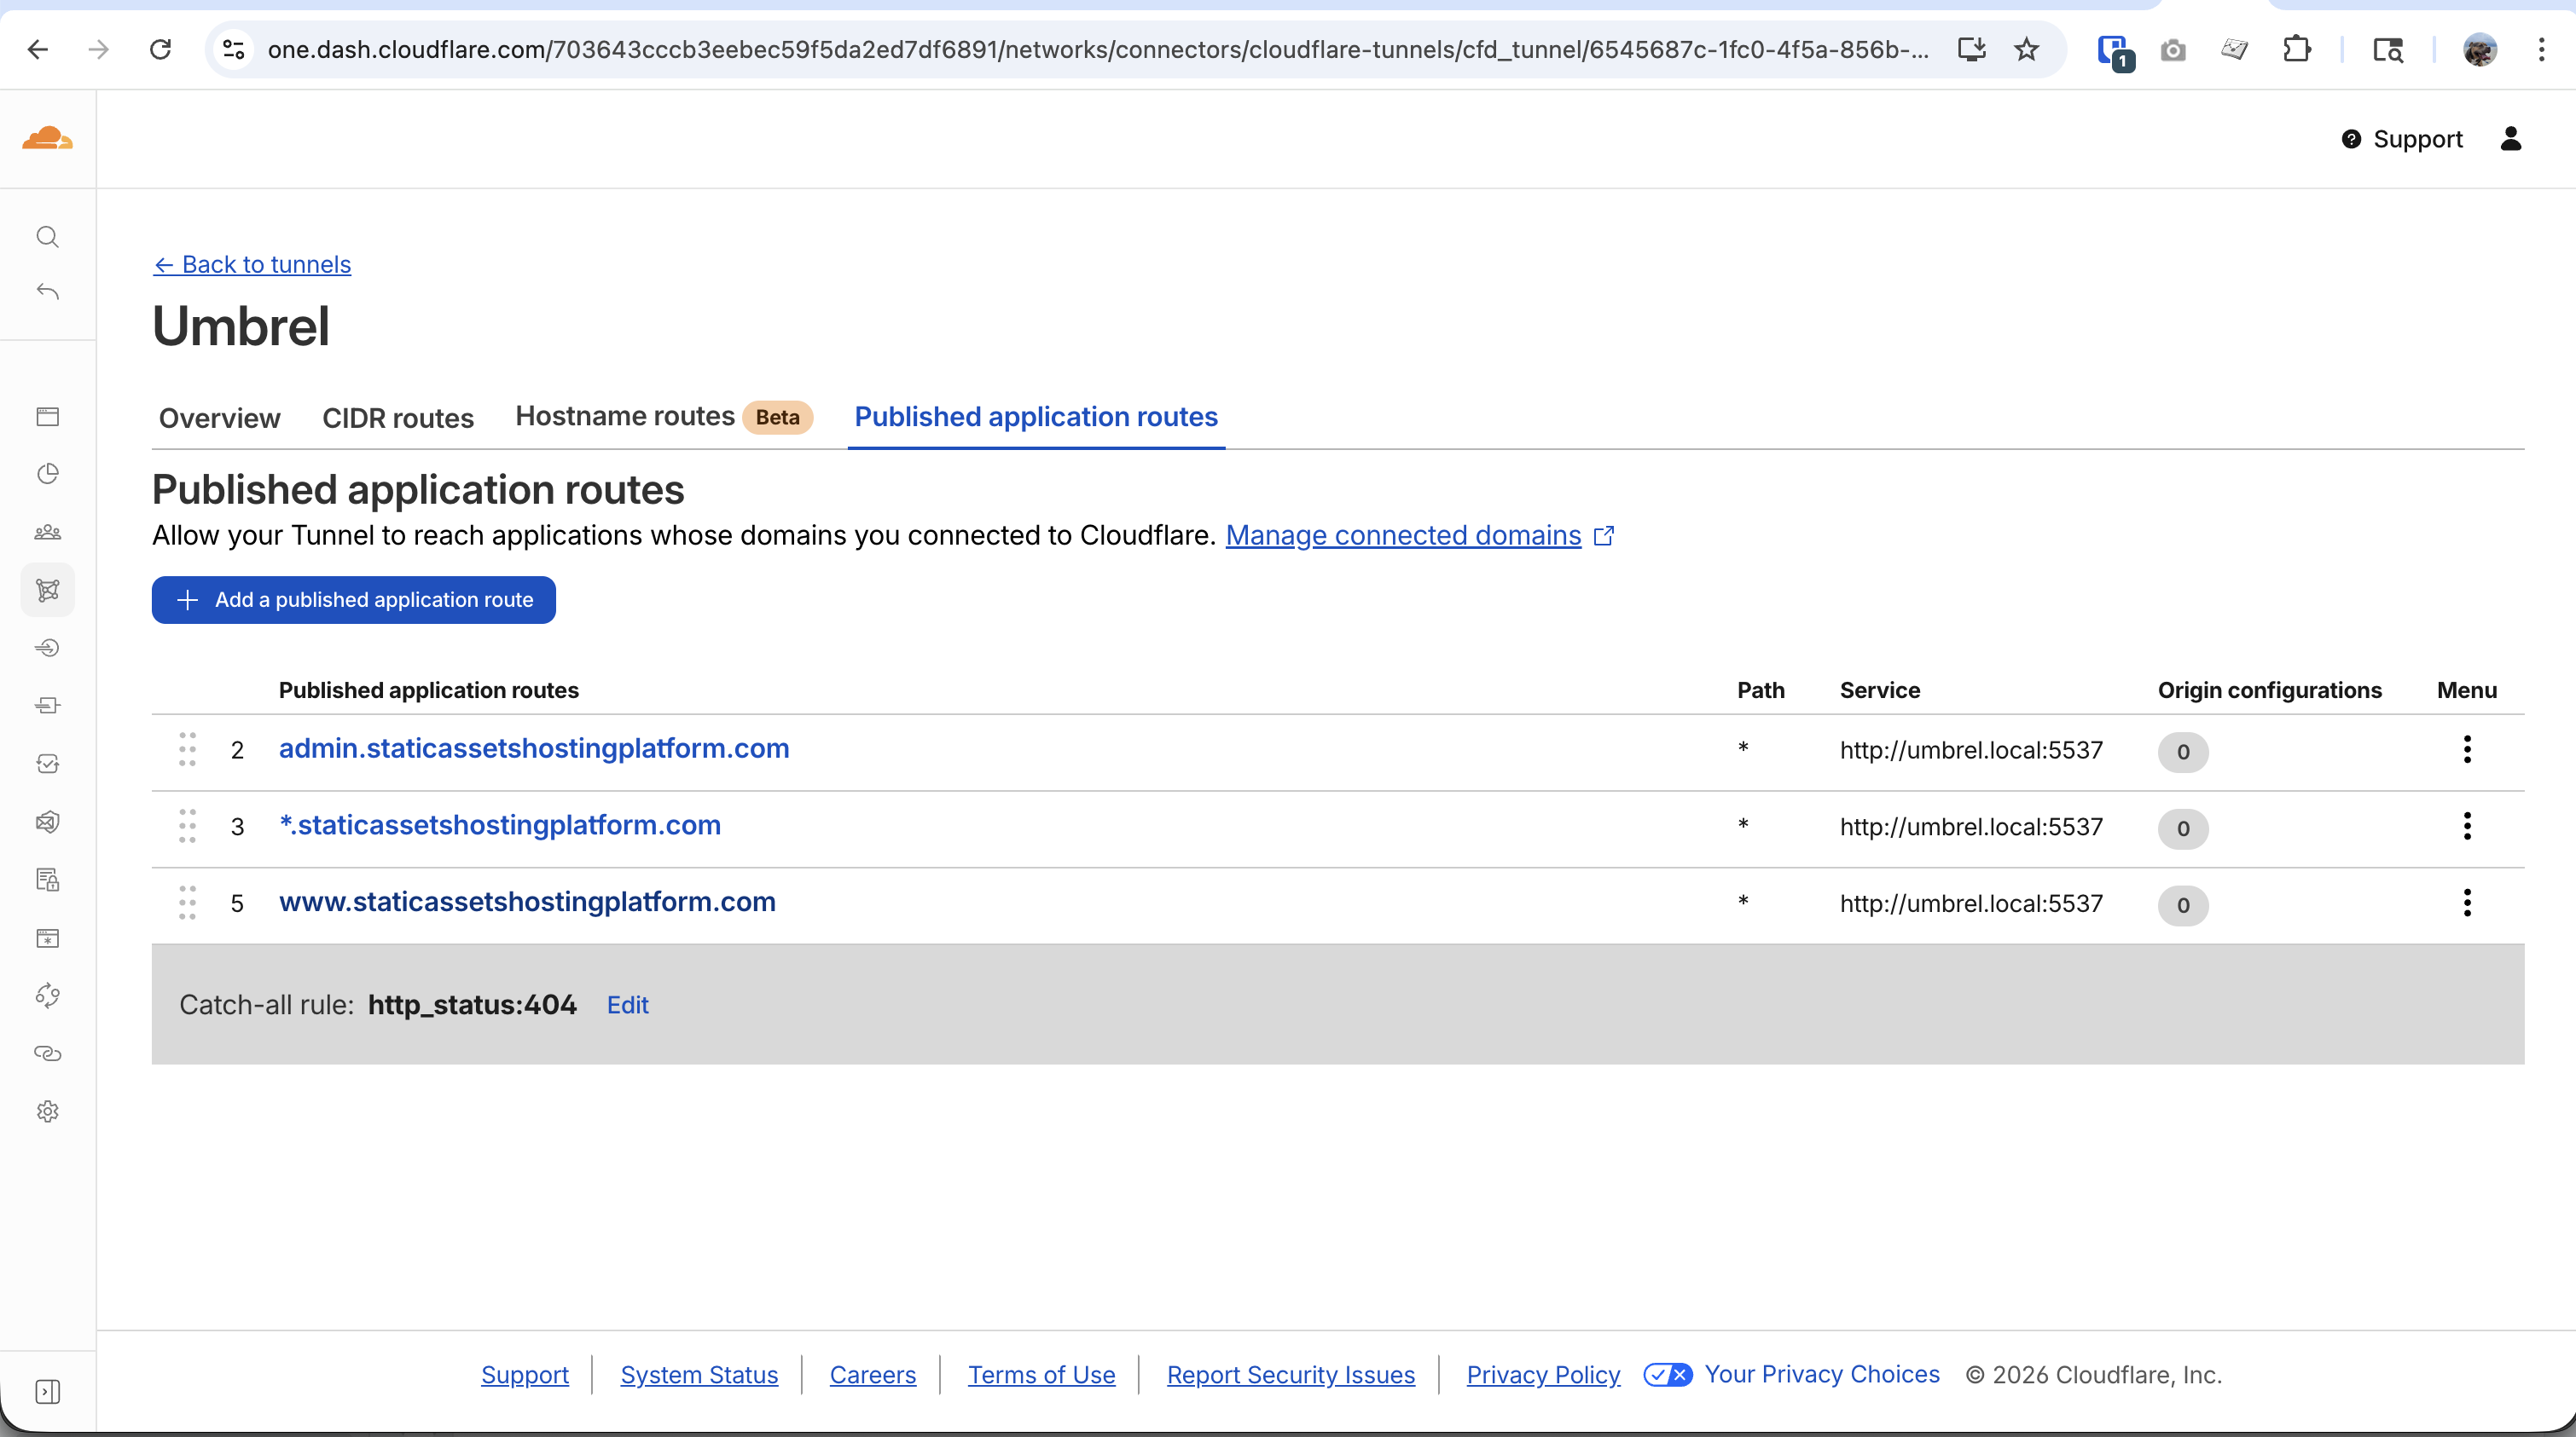Open the user account profile icon
The height and width of the screenshot is (1437, 2576).
pyautogui.click(x=2510, y=139)
